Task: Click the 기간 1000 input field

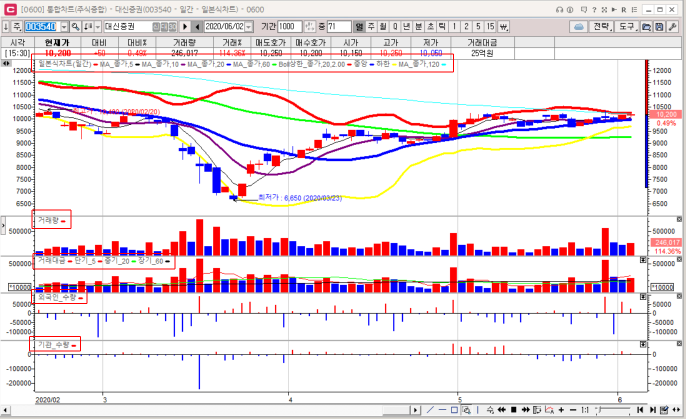Action: point(289,26)
